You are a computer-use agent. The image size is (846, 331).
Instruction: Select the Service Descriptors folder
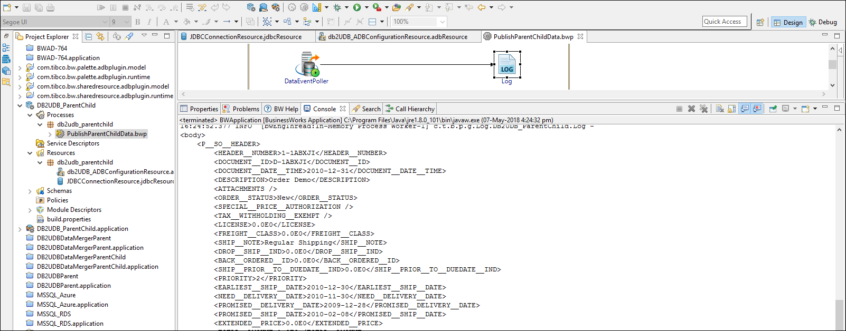coord(73,143)
